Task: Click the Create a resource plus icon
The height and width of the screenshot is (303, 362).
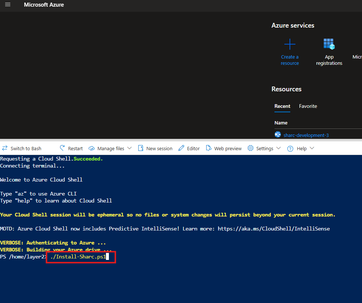Action: coord(290,44)
